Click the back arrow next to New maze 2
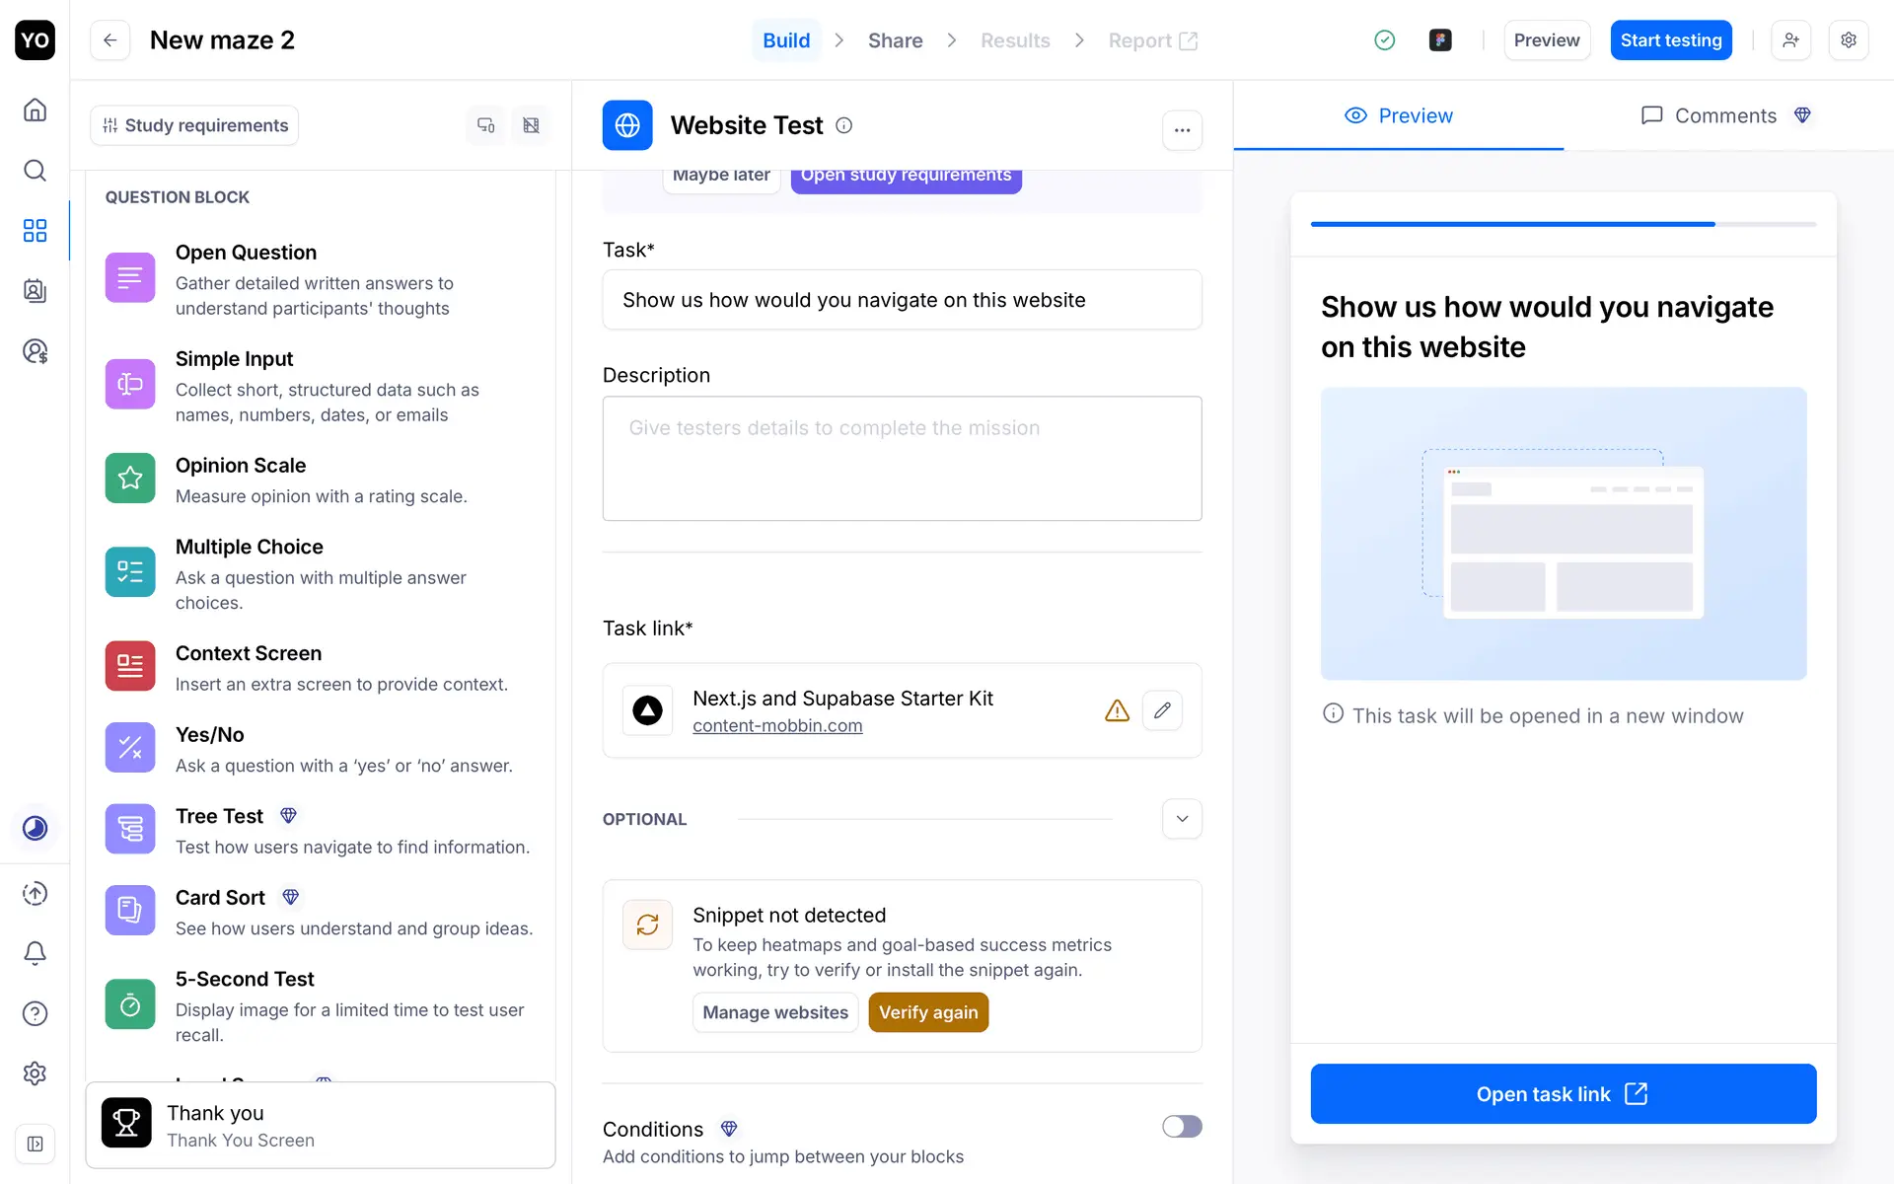This screenshot has width=1894, height=1184. 110,40
